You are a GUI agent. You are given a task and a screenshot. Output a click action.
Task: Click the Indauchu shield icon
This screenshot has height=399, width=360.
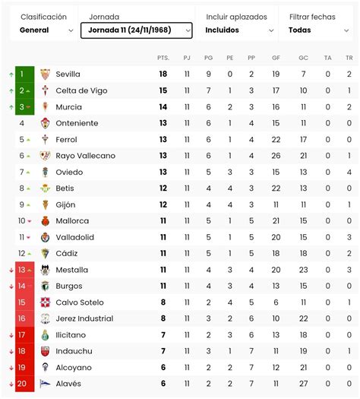46,351
